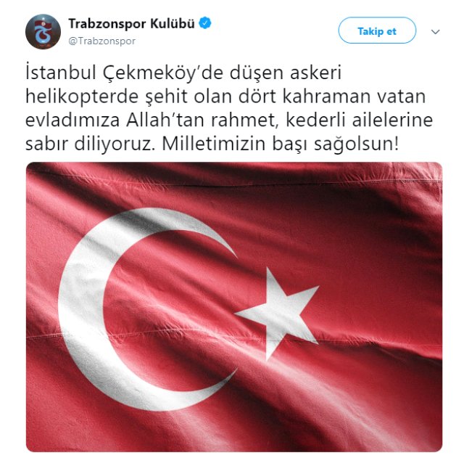464x458 pixels.
Task: Click the @Trabzonspor handle
Action: [101, 41]
